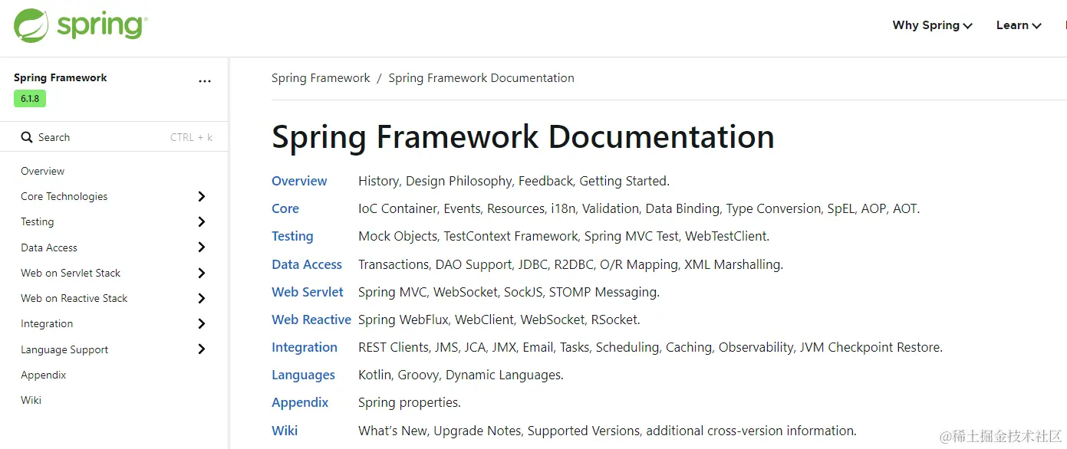Click text beginning 'Transactions, DAO Support, JDBC'
The image size is (1067, 449).
[x=571, y=264]
